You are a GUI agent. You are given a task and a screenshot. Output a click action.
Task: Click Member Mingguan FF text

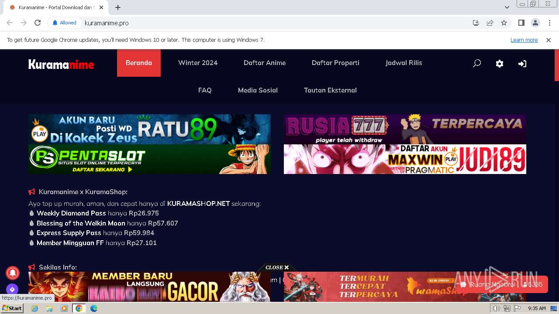(70, 243)
